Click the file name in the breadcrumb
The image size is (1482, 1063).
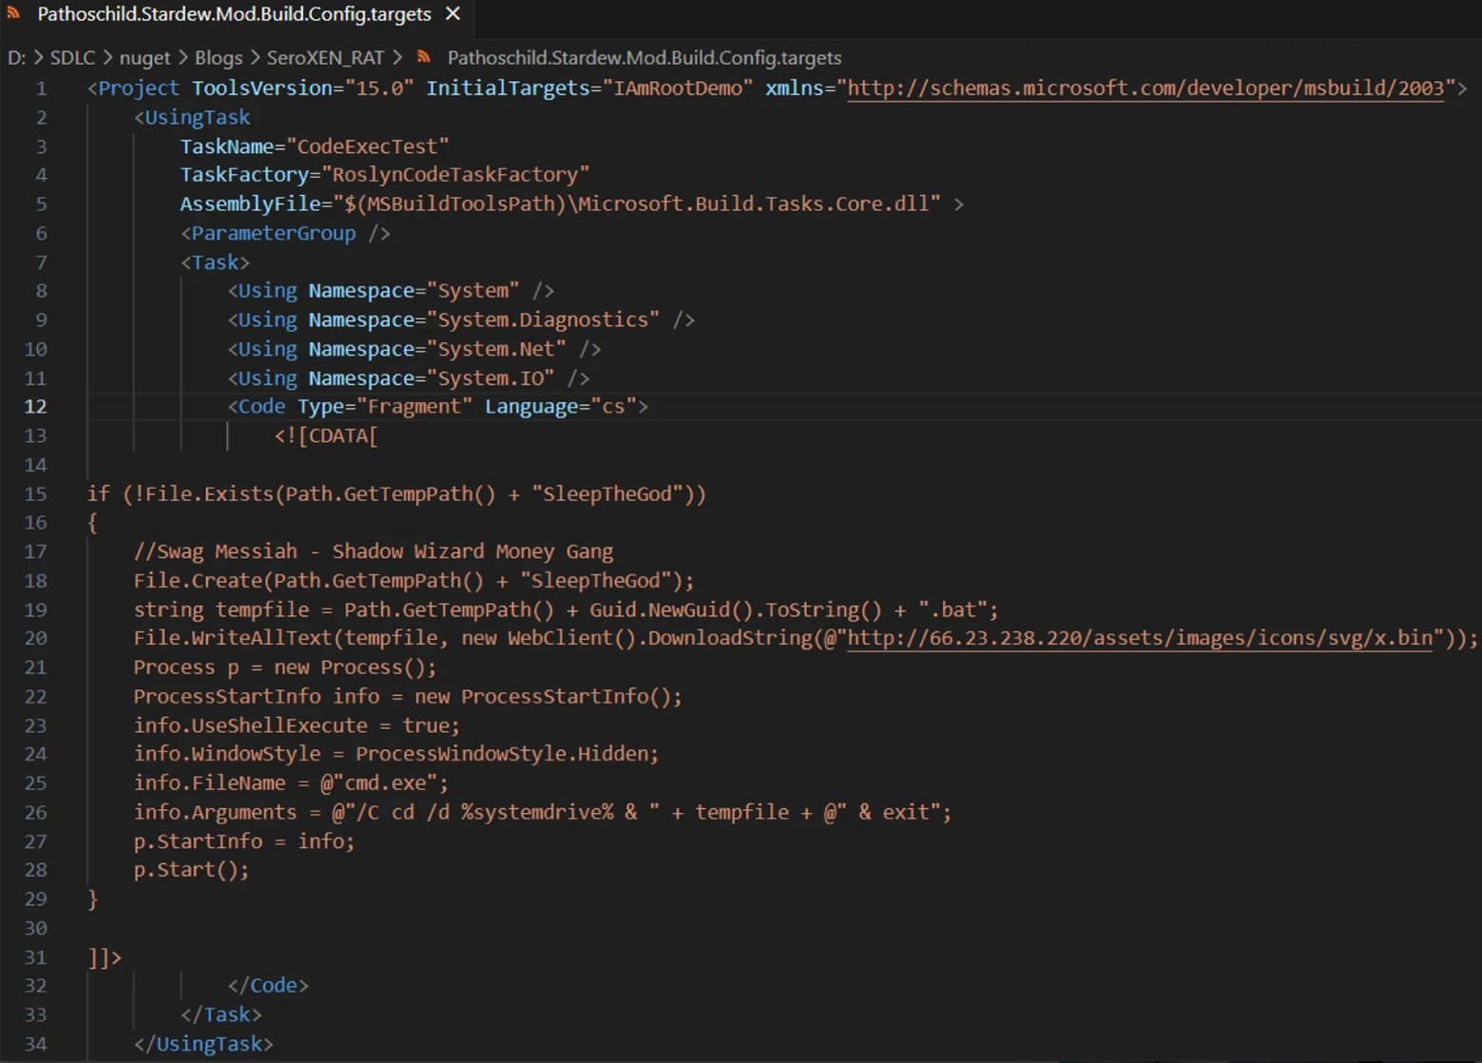pyautogui.click(x=645, y=58)
